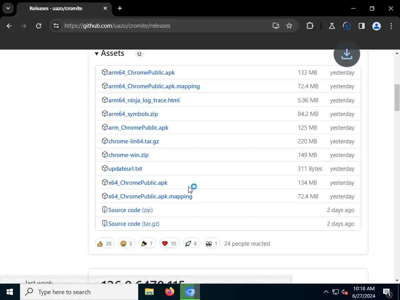Click the Windows search box
Screen dimensions: 400x300
pos(79,291)
